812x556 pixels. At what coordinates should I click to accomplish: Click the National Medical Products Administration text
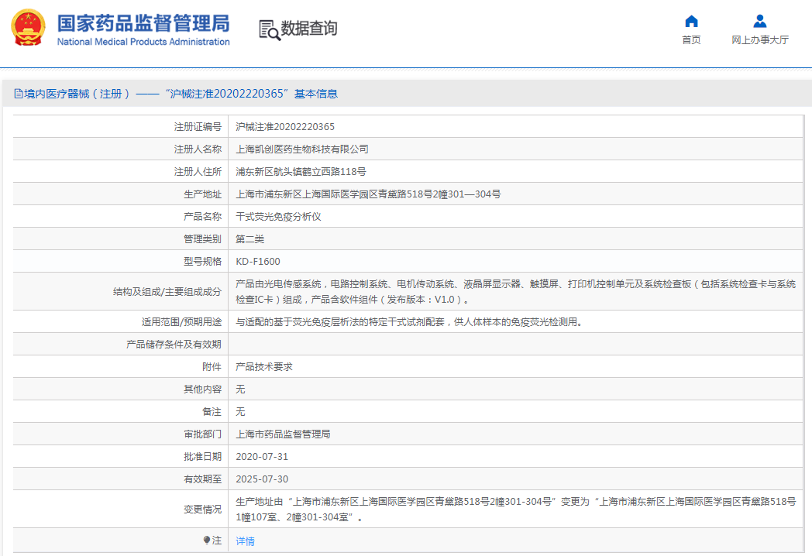pos(143,42)
